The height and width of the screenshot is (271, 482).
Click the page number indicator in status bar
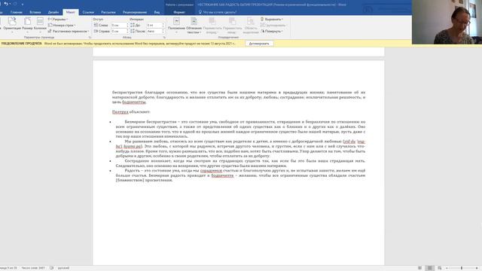pos(8,268)
